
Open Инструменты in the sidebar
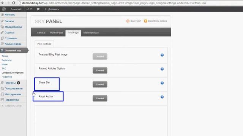tap(13, 94)
